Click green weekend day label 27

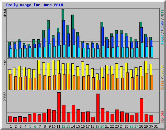coord(136,126)
